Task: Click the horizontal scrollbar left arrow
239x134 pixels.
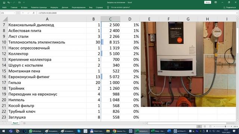Action: (146, 123)
